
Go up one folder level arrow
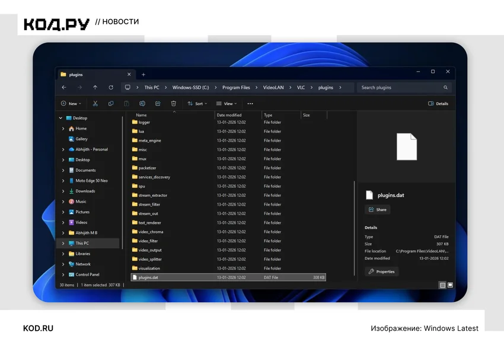95,87
